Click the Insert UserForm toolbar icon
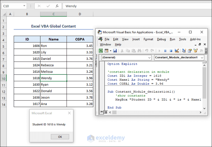The width and height of the screenshot is (212, 147). (107, 51)
